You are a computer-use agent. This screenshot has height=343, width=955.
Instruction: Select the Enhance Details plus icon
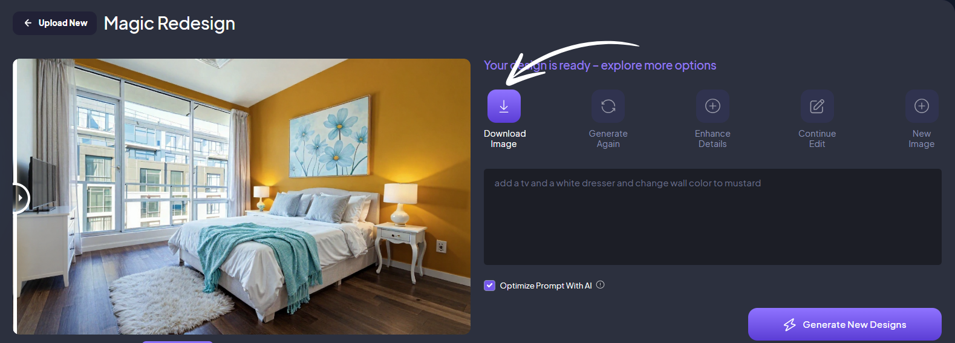click(x=712, y=106)
